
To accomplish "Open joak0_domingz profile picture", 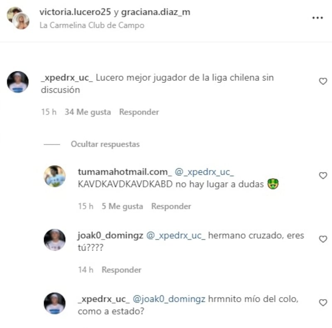I will click(x=55, y=240).
